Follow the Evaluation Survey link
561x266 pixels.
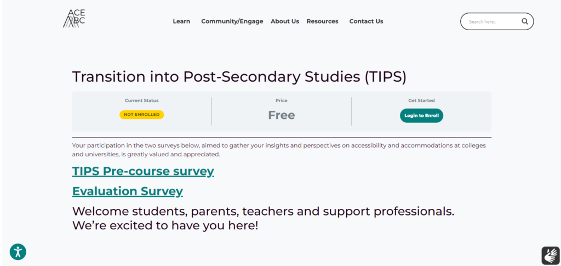pyautogui.click(x=128, y=191)
